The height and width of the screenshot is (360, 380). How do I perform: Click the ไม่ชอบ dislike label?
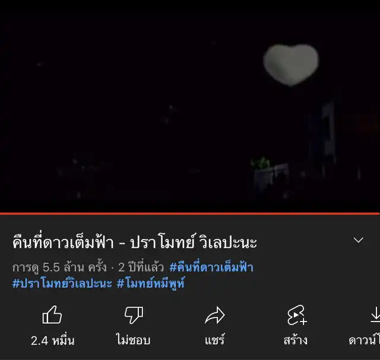click(133, 340)
